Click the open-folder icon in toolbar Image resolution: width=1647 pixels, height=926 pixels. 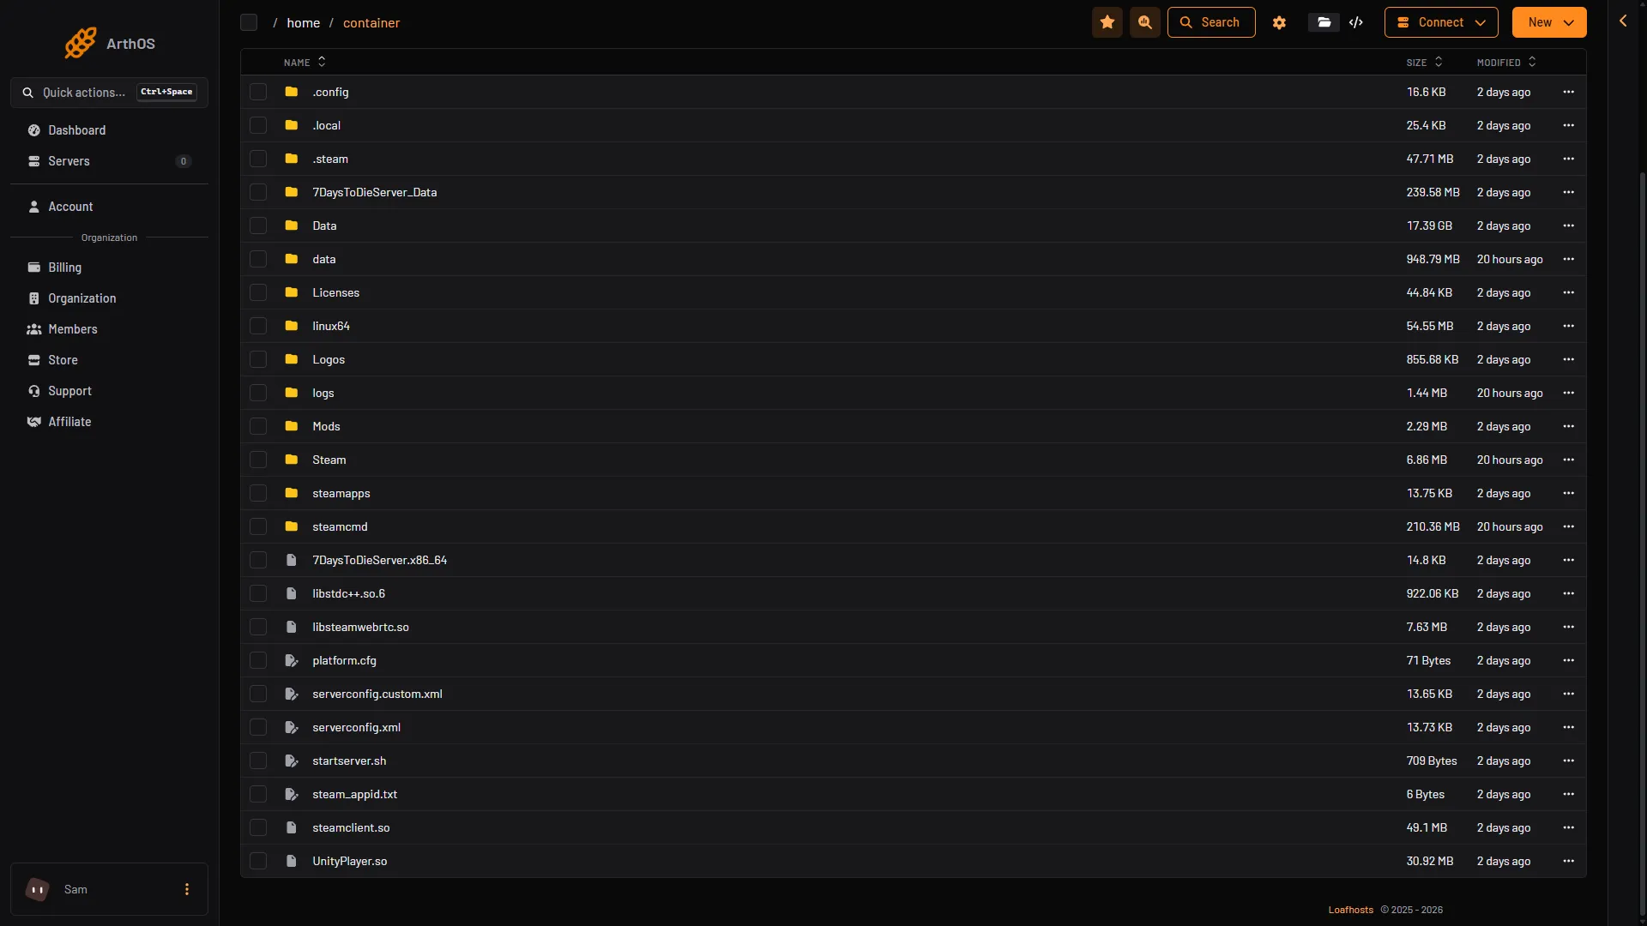click(x=1324, y=22)
